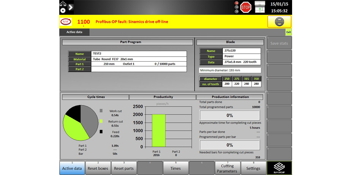The image size is (351, 175).
Task: Click the blade Name field 275z220
Action: tap(242, 51)
